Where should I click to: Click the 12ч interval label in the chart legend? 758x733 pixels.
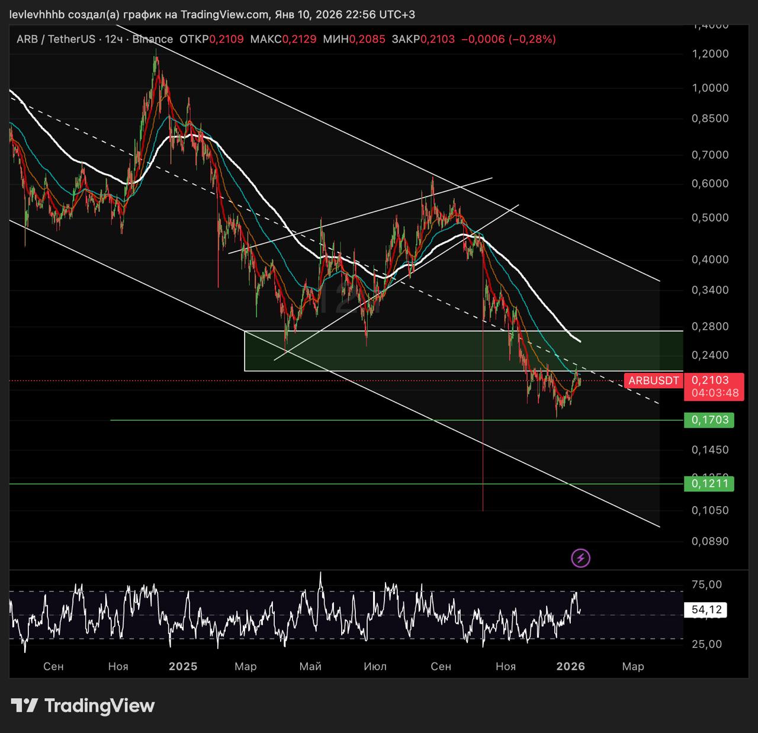tap(114, 40)
